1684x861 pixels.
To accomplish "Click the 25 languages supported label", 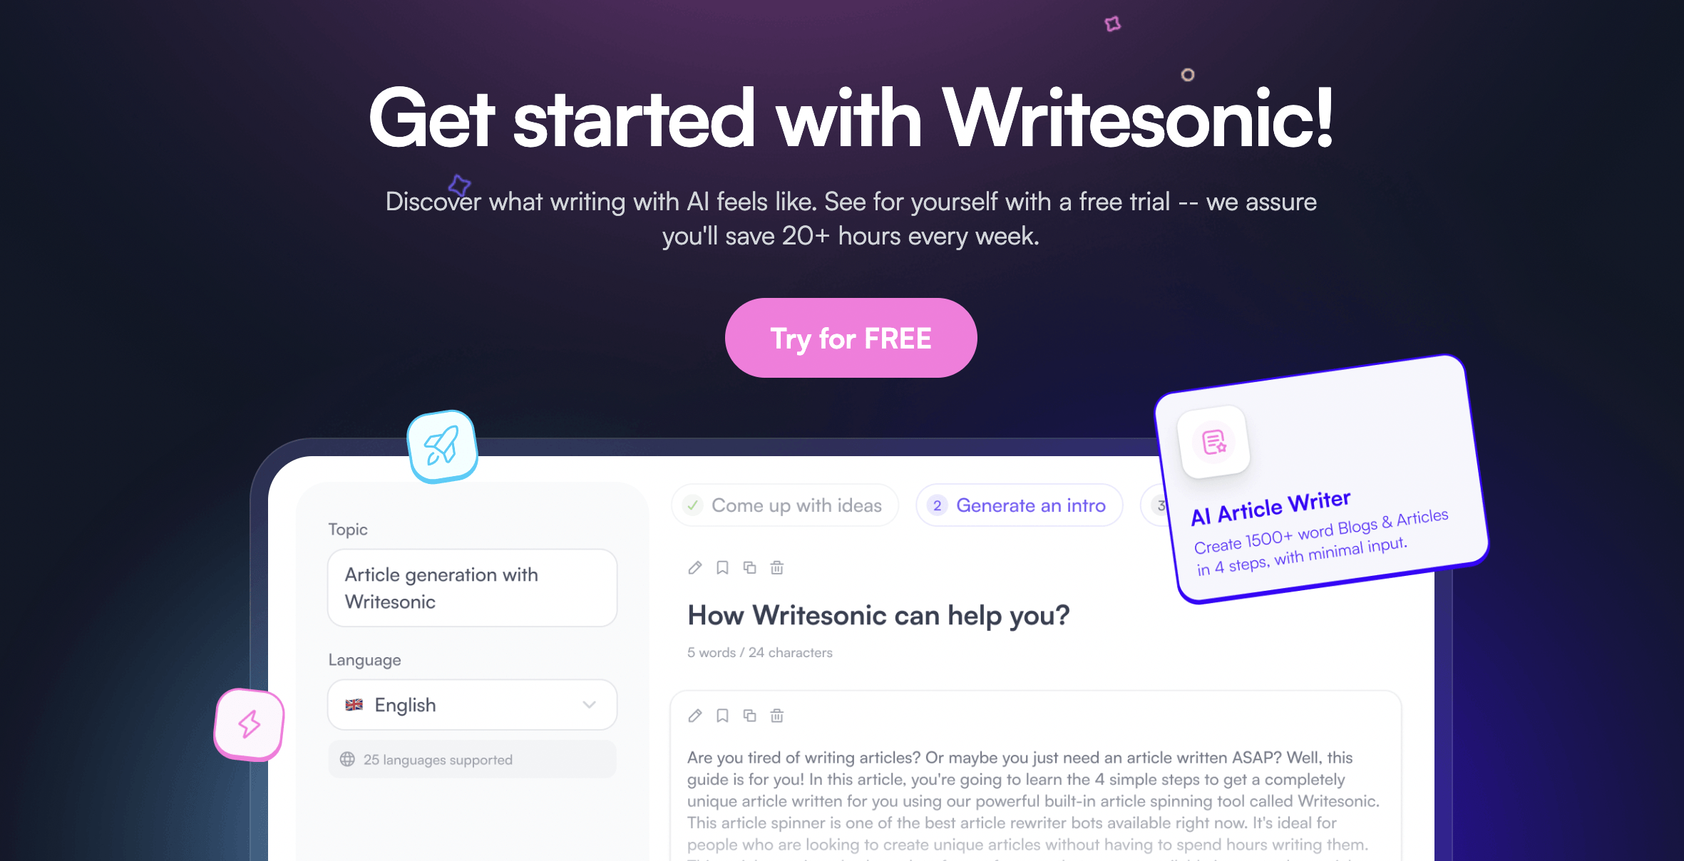I will [438, 760].
